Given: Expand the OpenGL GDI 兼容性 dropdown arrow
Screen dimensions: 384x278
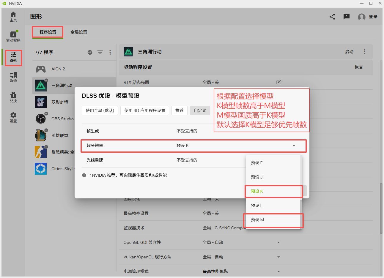Looking at the screenshot, I should pyautogui.click(x=278, y=242).
